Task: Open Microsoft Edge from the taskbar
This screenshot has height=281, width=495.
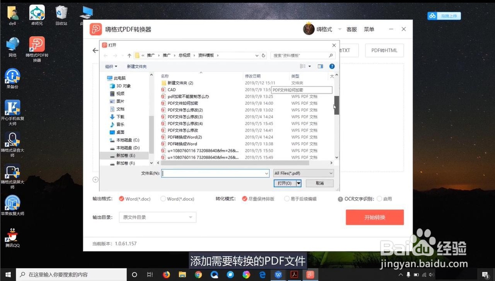Action: 262,275
